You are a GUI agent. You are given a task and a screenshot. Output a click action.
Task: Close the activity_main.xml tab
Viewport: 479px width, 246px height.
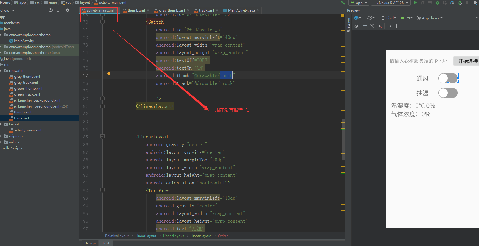point(116,10)
